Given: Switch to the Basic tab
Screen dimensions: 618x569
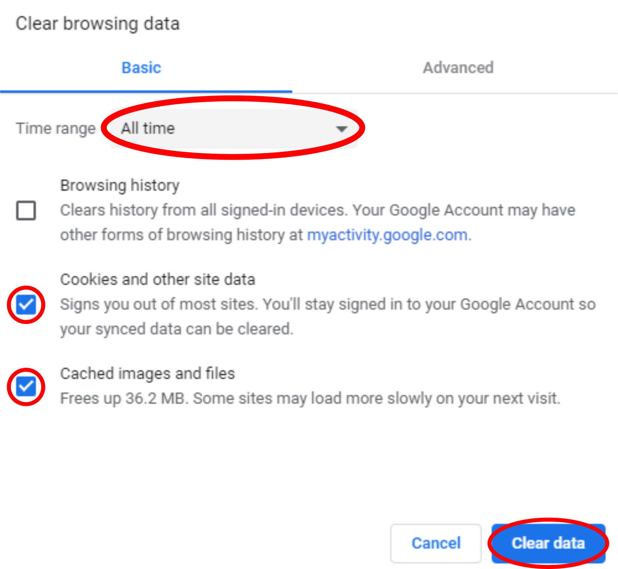Looking at the screenshot, I should pyautogui.click(x=141, y=68).
